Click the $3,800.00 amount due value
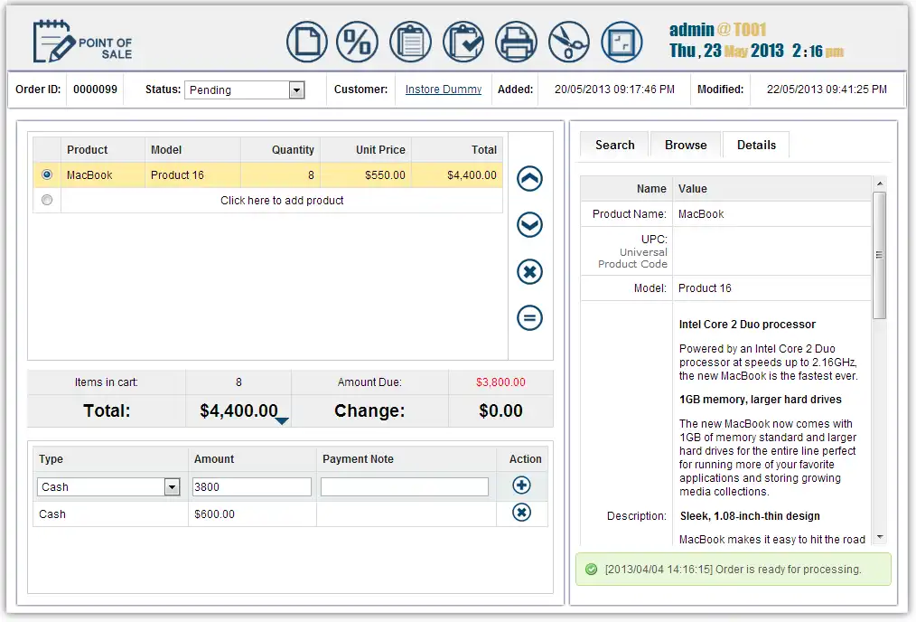The width and height of the screenshot is (916, 622). point(500,382)
